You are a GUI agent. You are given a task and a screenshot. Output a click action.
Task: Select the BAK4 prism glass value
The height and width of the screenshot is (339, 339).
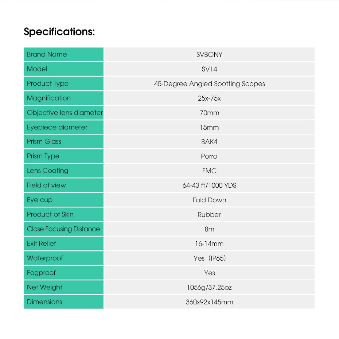(x=209, y=141)
